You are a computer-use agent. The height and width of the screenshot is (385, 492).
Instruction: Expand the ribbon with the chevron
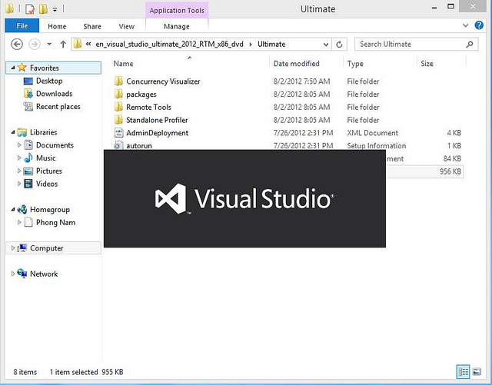click(x=465, y=25)
